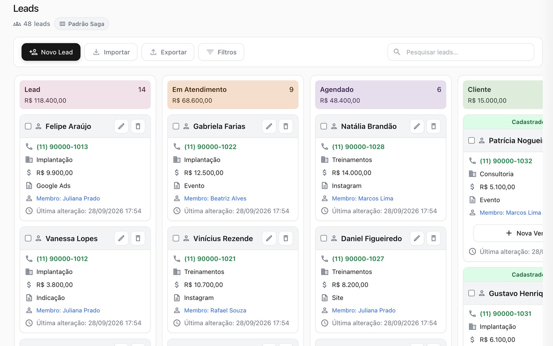
Task: Edit Vinícius Rezende lead with pencil icon
Action: (269, 238)
